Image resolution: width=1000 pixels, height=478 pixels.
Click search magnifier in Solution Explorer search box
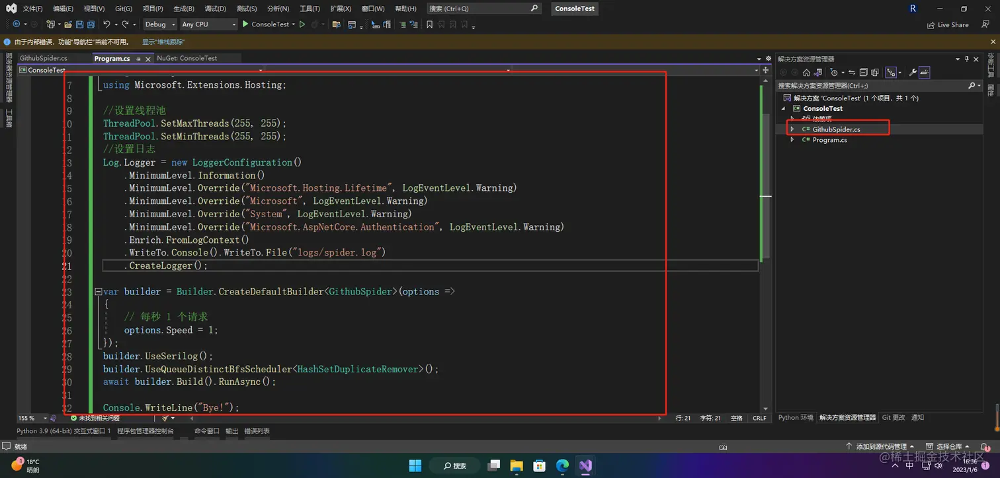[x=972, y=86]
